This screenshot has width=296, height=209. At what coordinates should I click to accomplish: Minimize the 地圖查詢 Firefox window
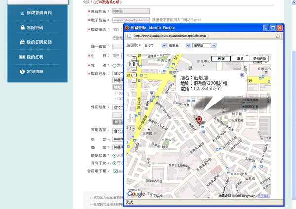pyautogui.click(x=266, y=28)
